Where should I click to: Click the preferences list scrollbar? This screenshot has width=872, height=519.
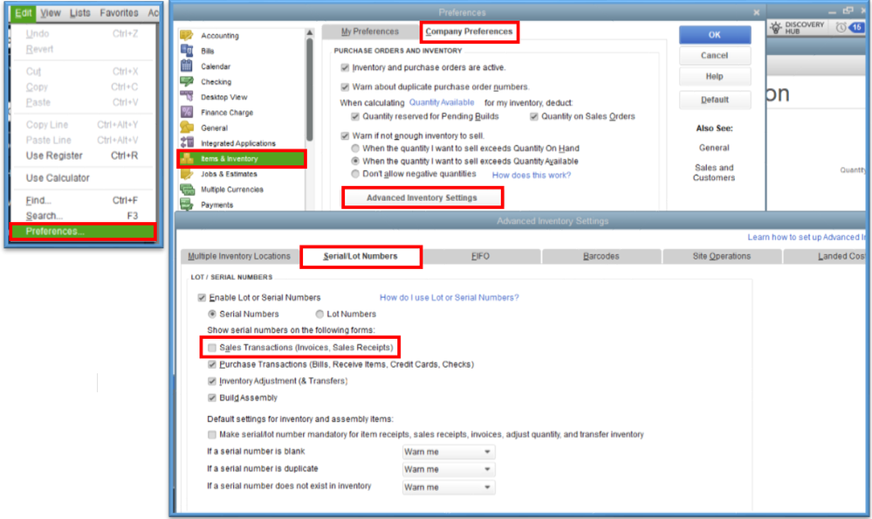[309, 89]
